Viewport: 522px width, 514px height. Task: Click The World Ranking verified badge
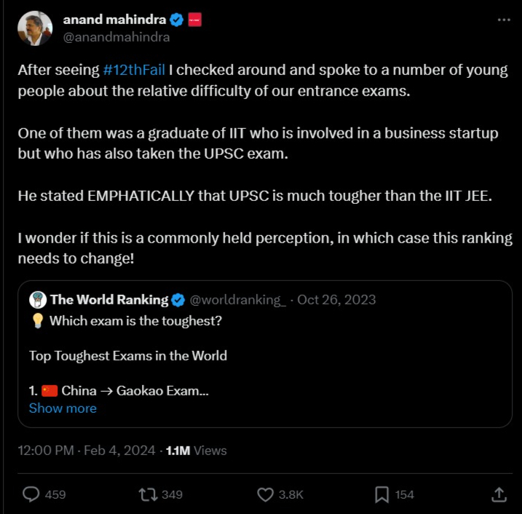(177, 299)
